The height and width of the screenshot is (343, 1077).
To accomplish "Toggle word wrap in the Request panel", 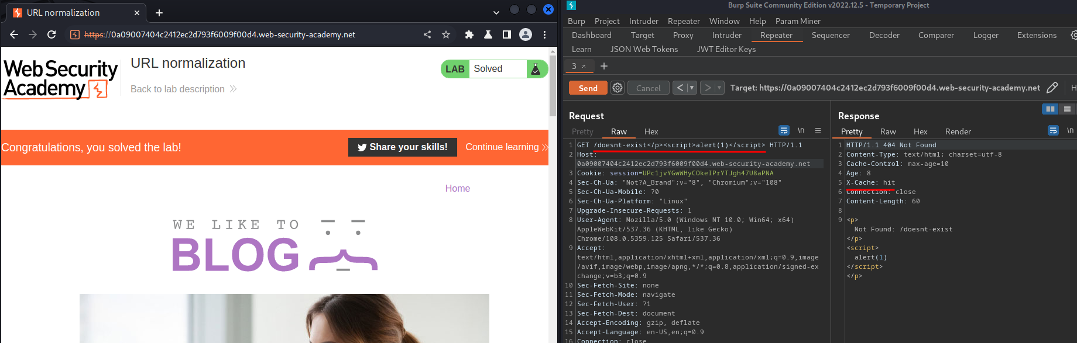I will [784, 130].
